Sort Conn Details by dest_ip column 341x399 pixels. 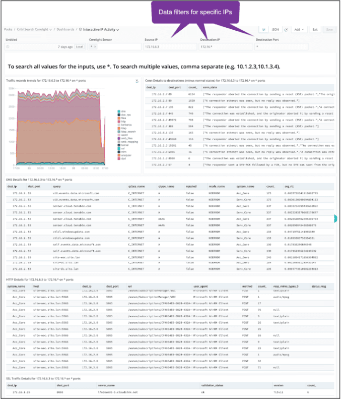tap(151, 87)
